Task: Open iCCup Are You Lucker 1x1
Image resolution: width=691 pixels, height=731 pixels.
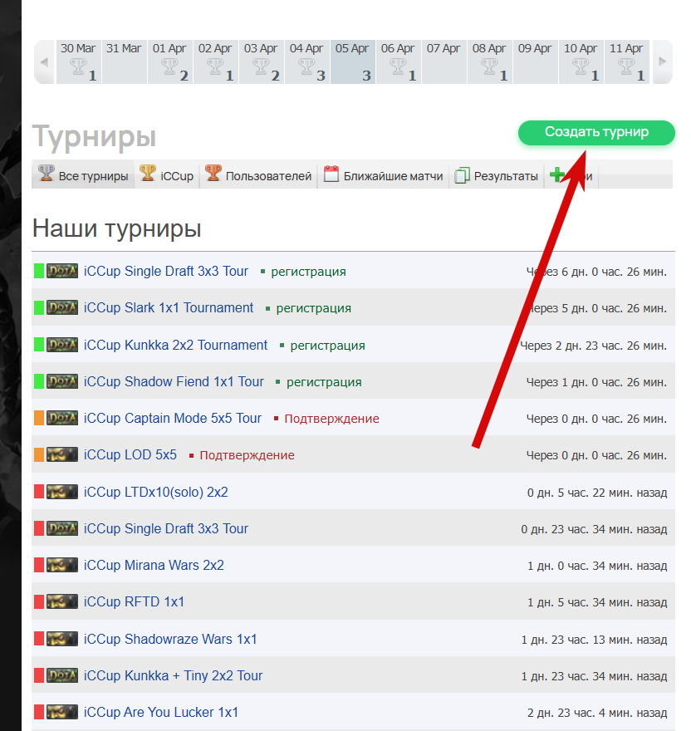Action: point(161,713)
